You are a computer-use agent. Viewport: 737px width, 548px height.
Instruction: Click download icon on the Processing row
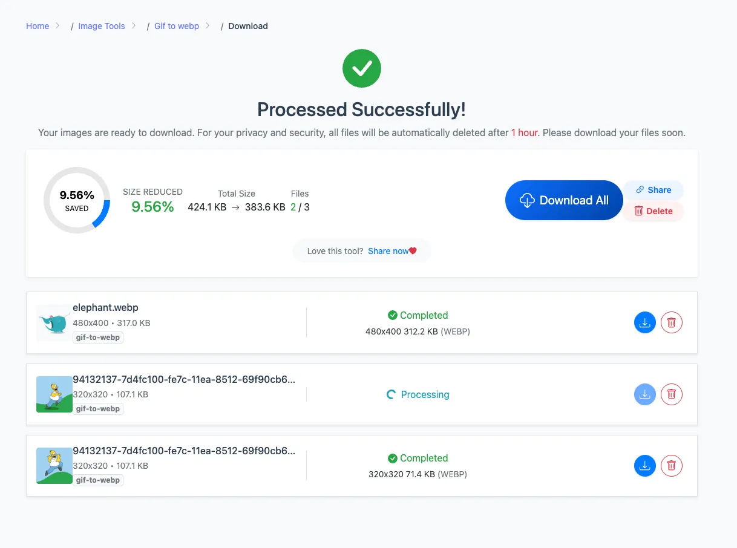click(645, 394)
